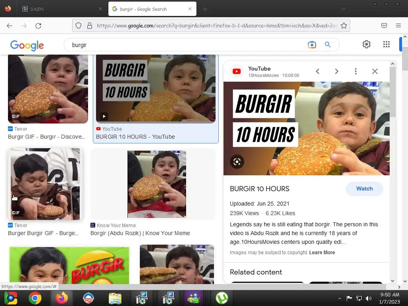Open Google Chrome from the taskbar
The height and width of the screenshot is (306, 408).
pyautogui.click(x=35, y=298)
